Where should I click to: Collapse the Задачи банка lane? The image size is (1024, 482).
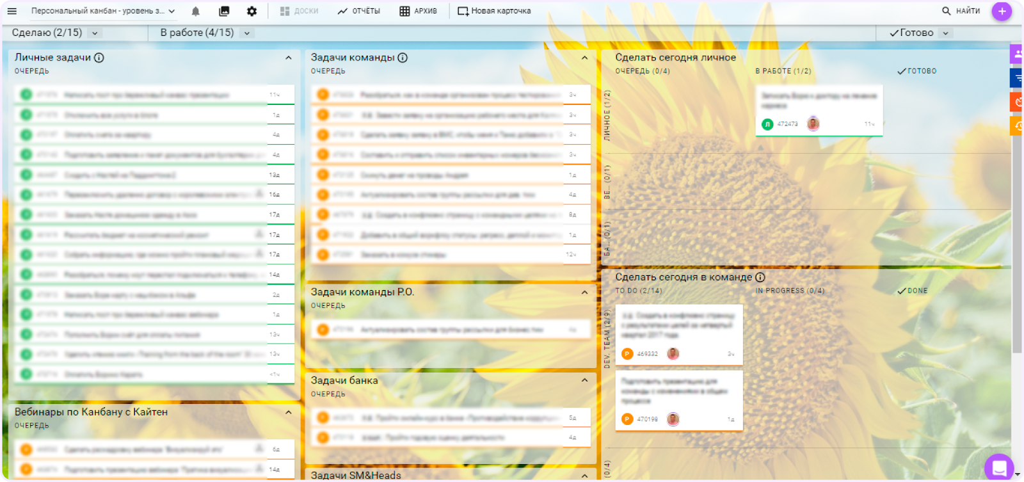(584, 380)
